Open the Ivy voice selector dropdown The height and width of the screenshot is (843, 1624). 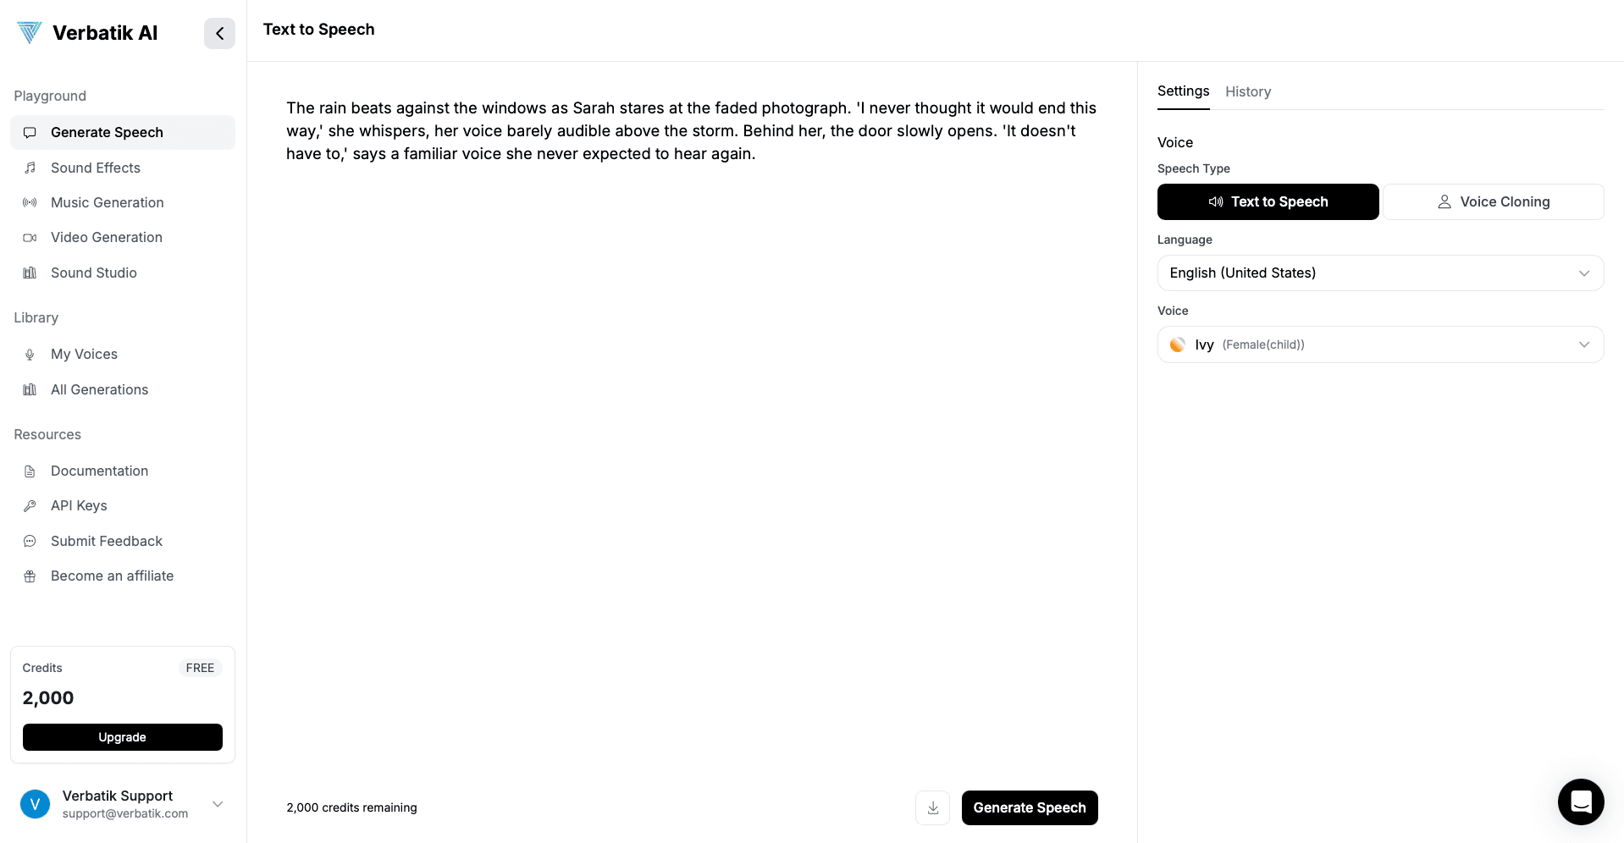pyautogui.click(x=1380, y=344)
